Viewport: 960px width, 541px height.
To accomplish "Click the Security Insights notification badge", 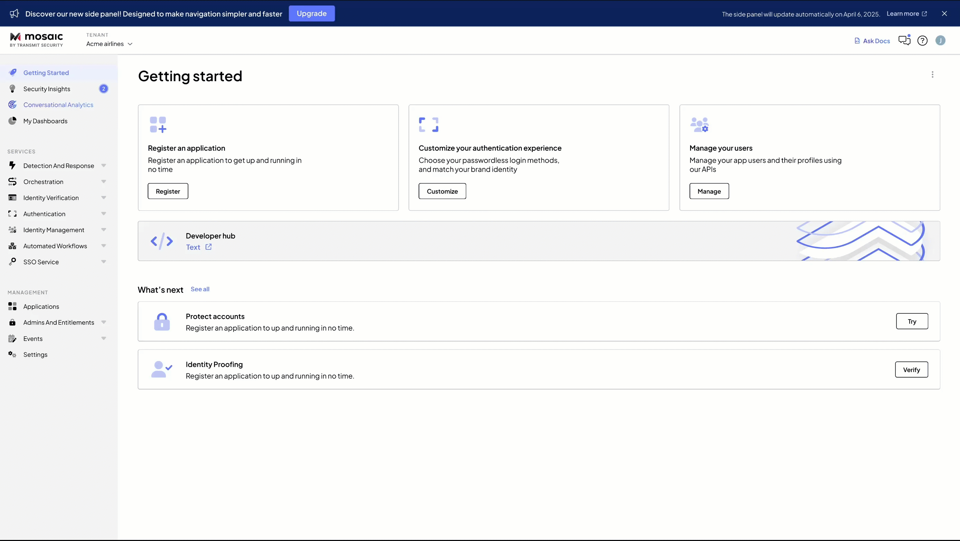I will click(x=104, y=89).
